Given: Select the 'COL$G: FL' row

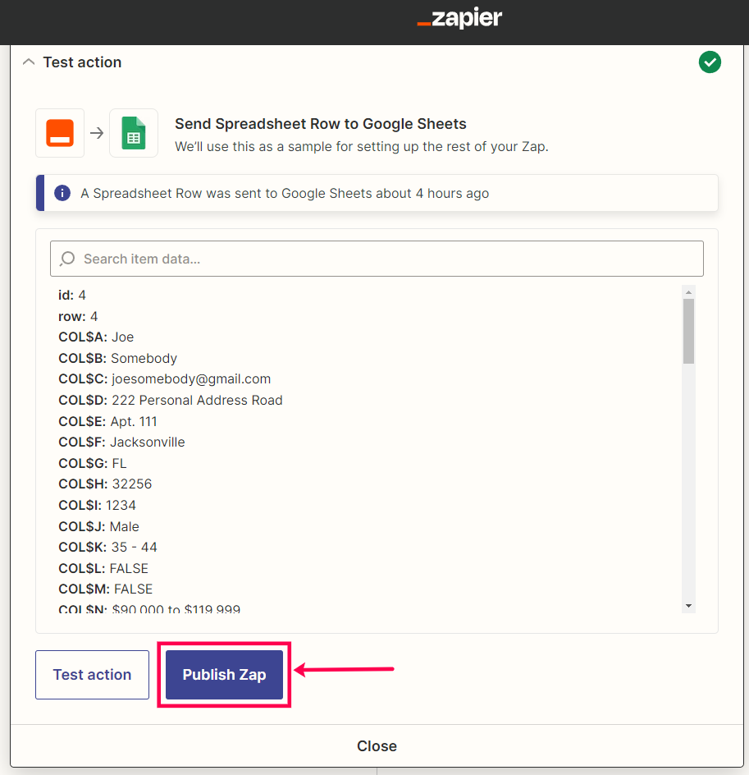Looking at the screenshot, I should click(93, 464).
